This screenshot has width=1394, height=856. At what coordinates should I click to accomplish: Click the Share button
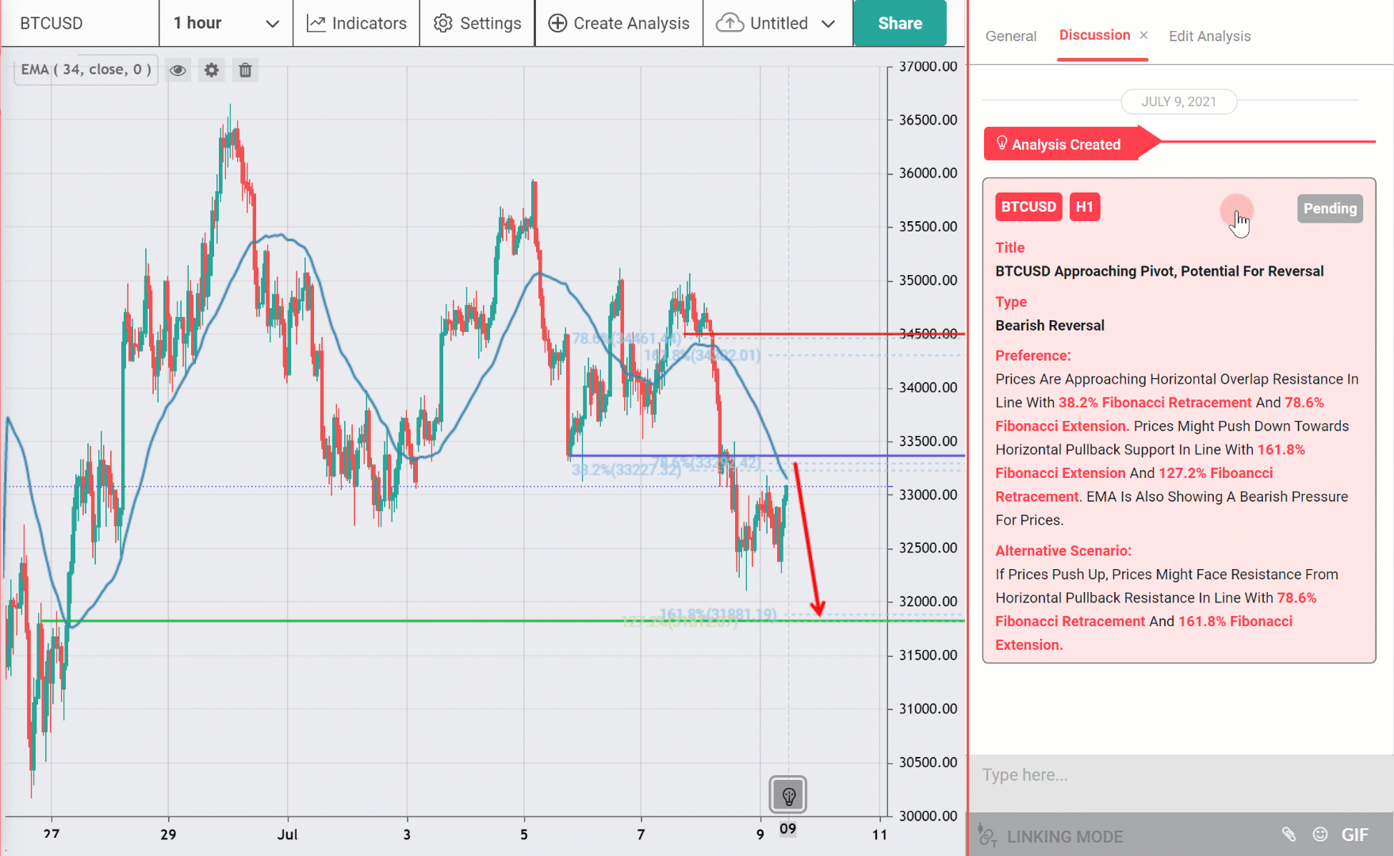tap(900, 23)
